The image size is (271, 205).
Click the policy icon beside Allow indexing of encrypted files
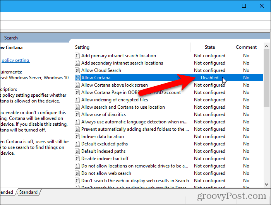pos(77,100)
